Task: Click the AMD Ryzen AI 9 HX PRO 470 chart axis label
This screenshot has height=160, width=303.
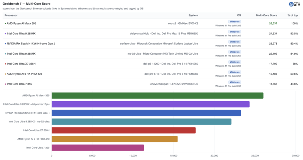Action: [33, 139]
